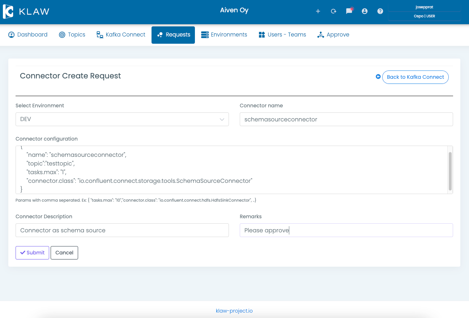The image size is (469, 318).
Task: Click inside the Connector name field
Action: point(346,119)
